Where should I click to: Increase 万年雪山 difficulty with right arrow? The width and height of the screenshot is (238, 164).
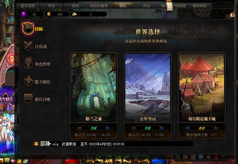(162, 128)
